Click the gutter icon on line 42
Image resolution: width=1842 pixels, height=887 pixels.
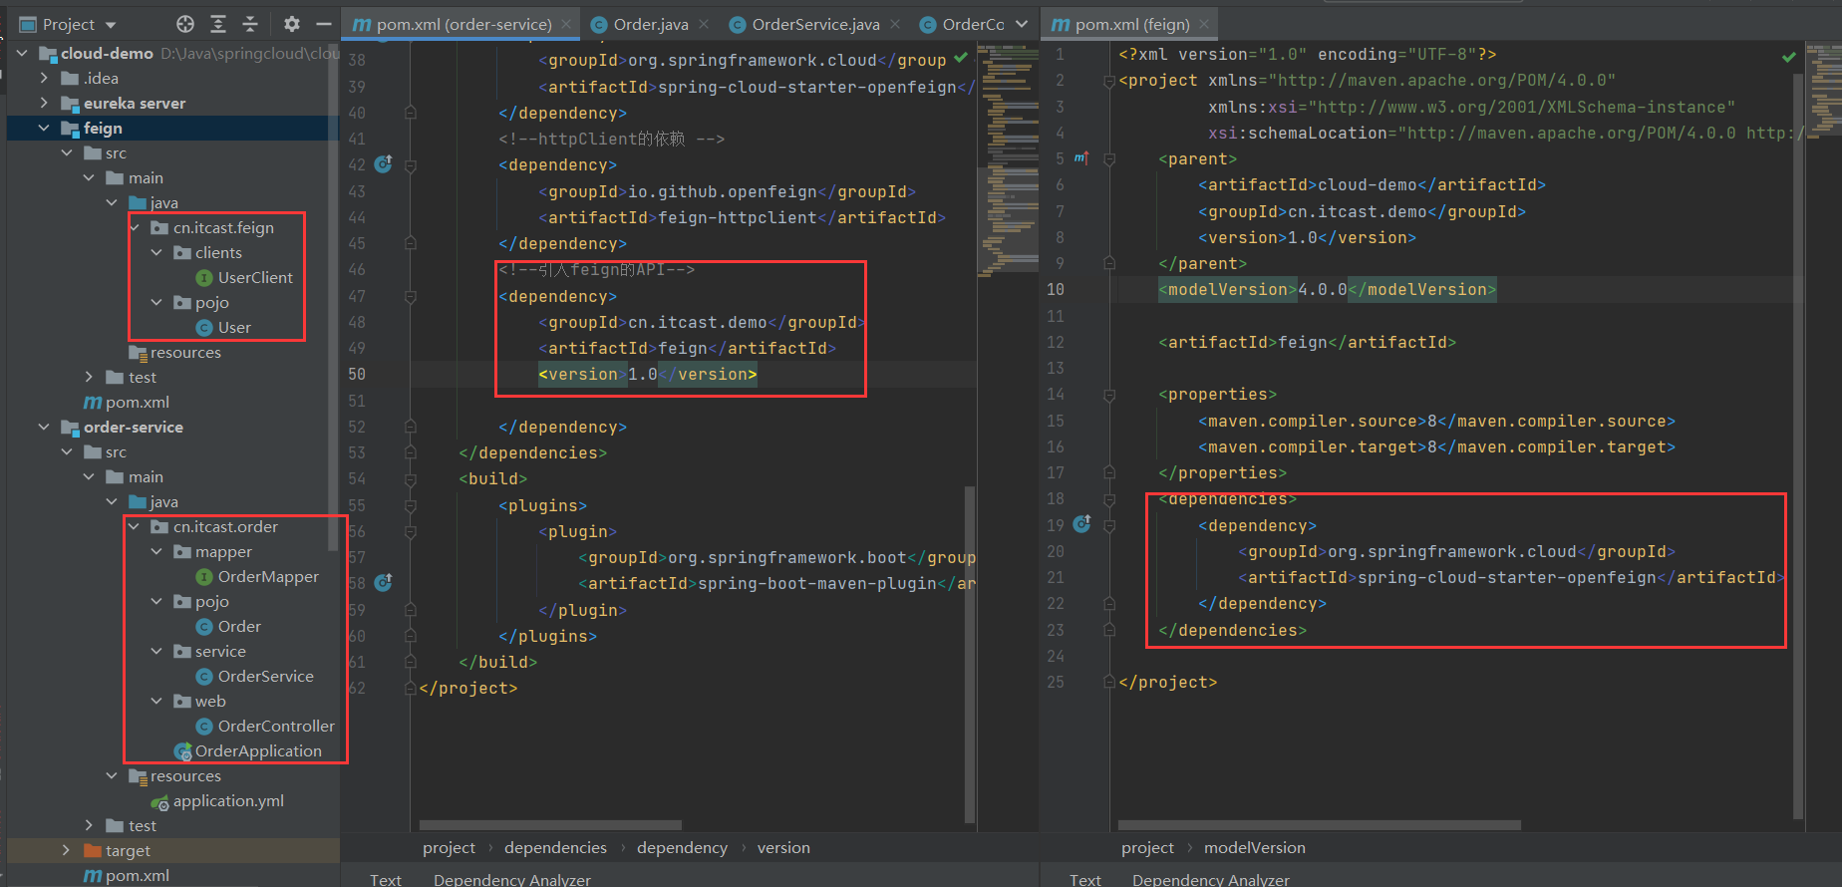(384, 164)
